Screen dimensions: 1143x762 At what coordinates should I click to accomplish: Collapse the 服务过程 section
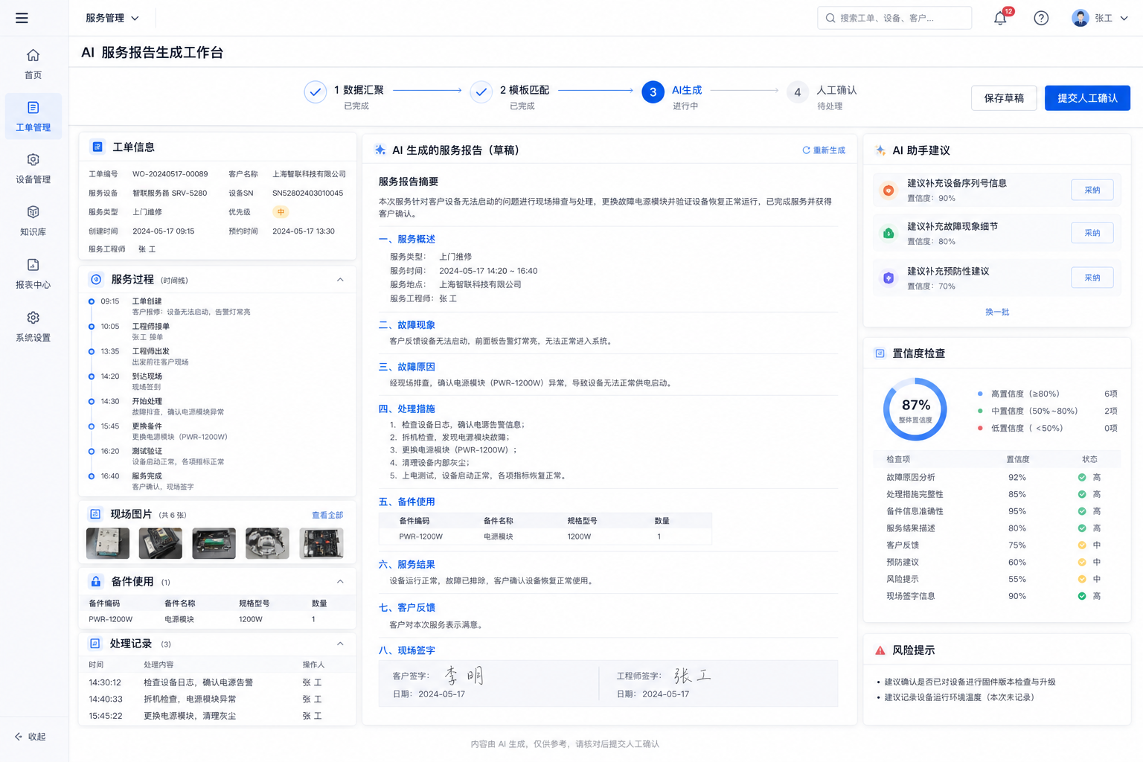340,280
